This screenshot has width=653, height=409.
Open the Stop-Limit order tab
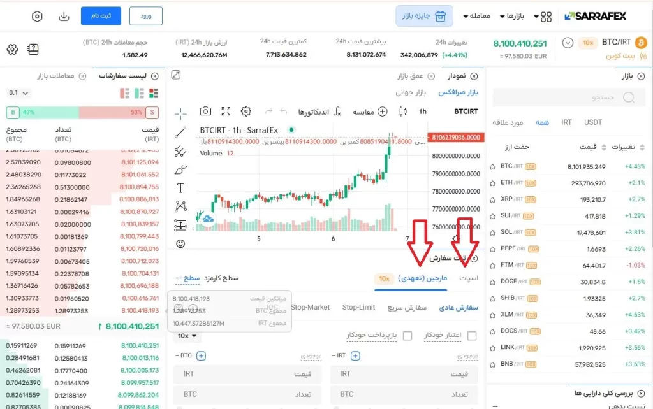(358, 307)
